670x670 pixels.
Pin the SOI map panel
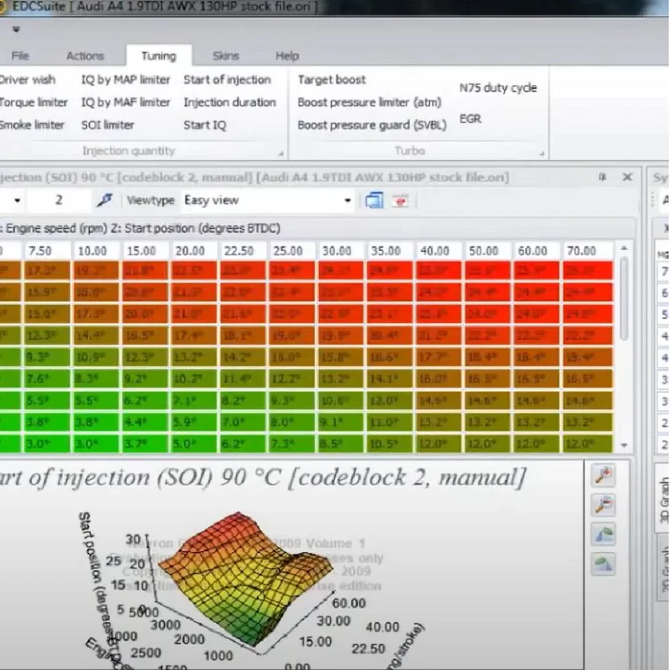click(x=602, y=177)
